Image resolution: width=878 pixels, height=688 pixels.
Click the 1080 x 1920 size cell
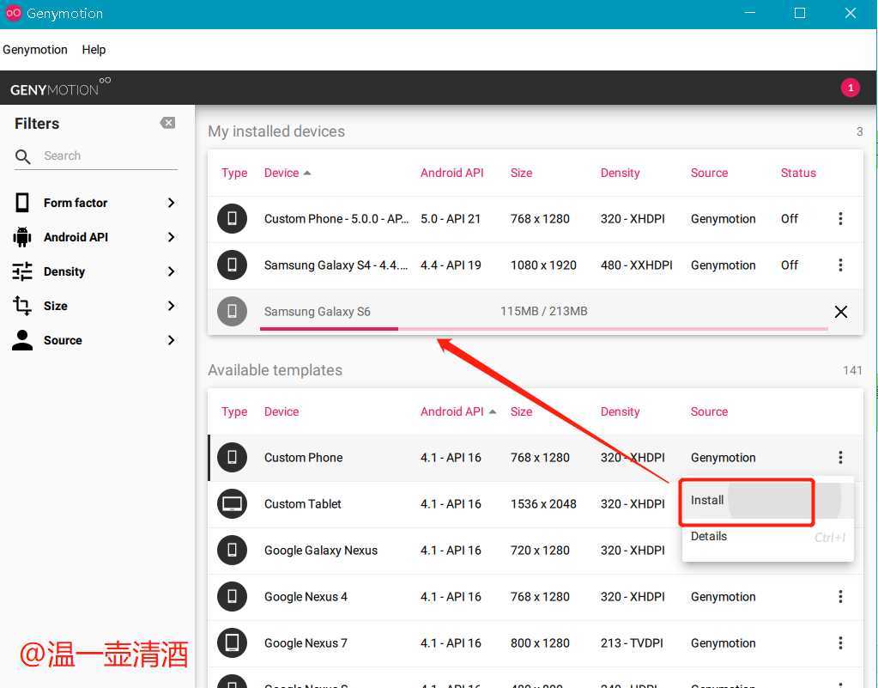click(x=543, y=265)
